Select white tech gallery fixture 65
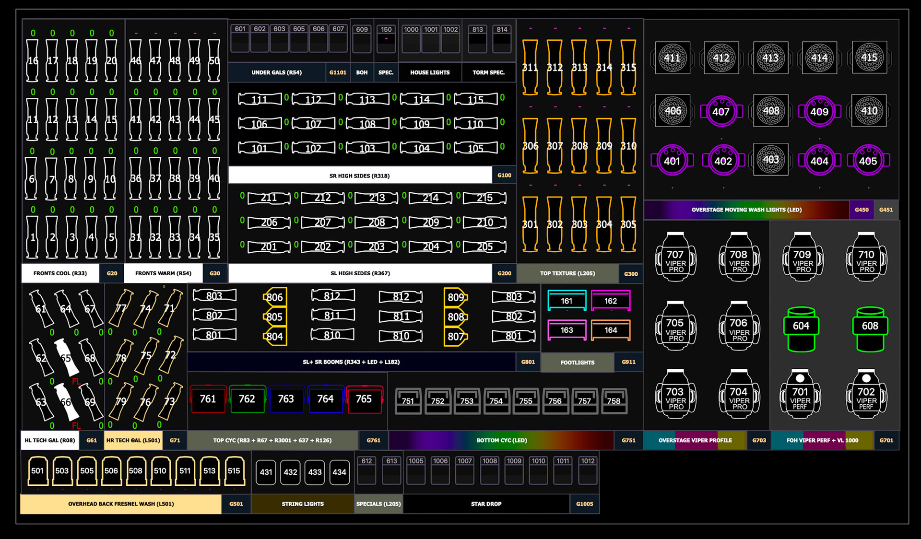 67,357
